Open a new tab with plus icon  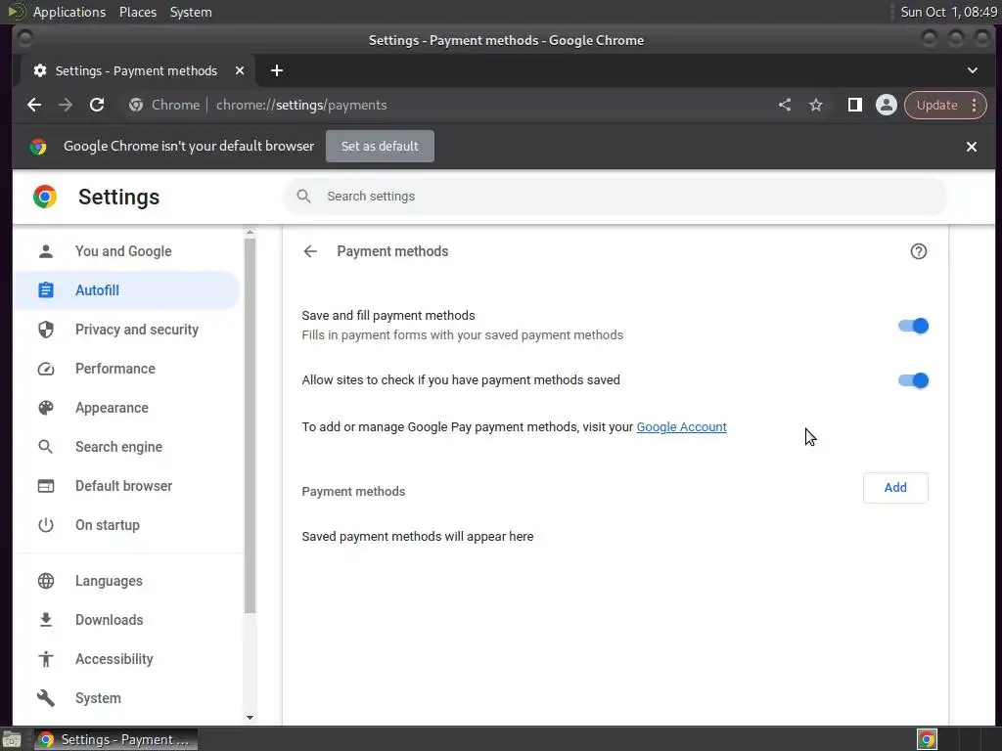[277, 70]
